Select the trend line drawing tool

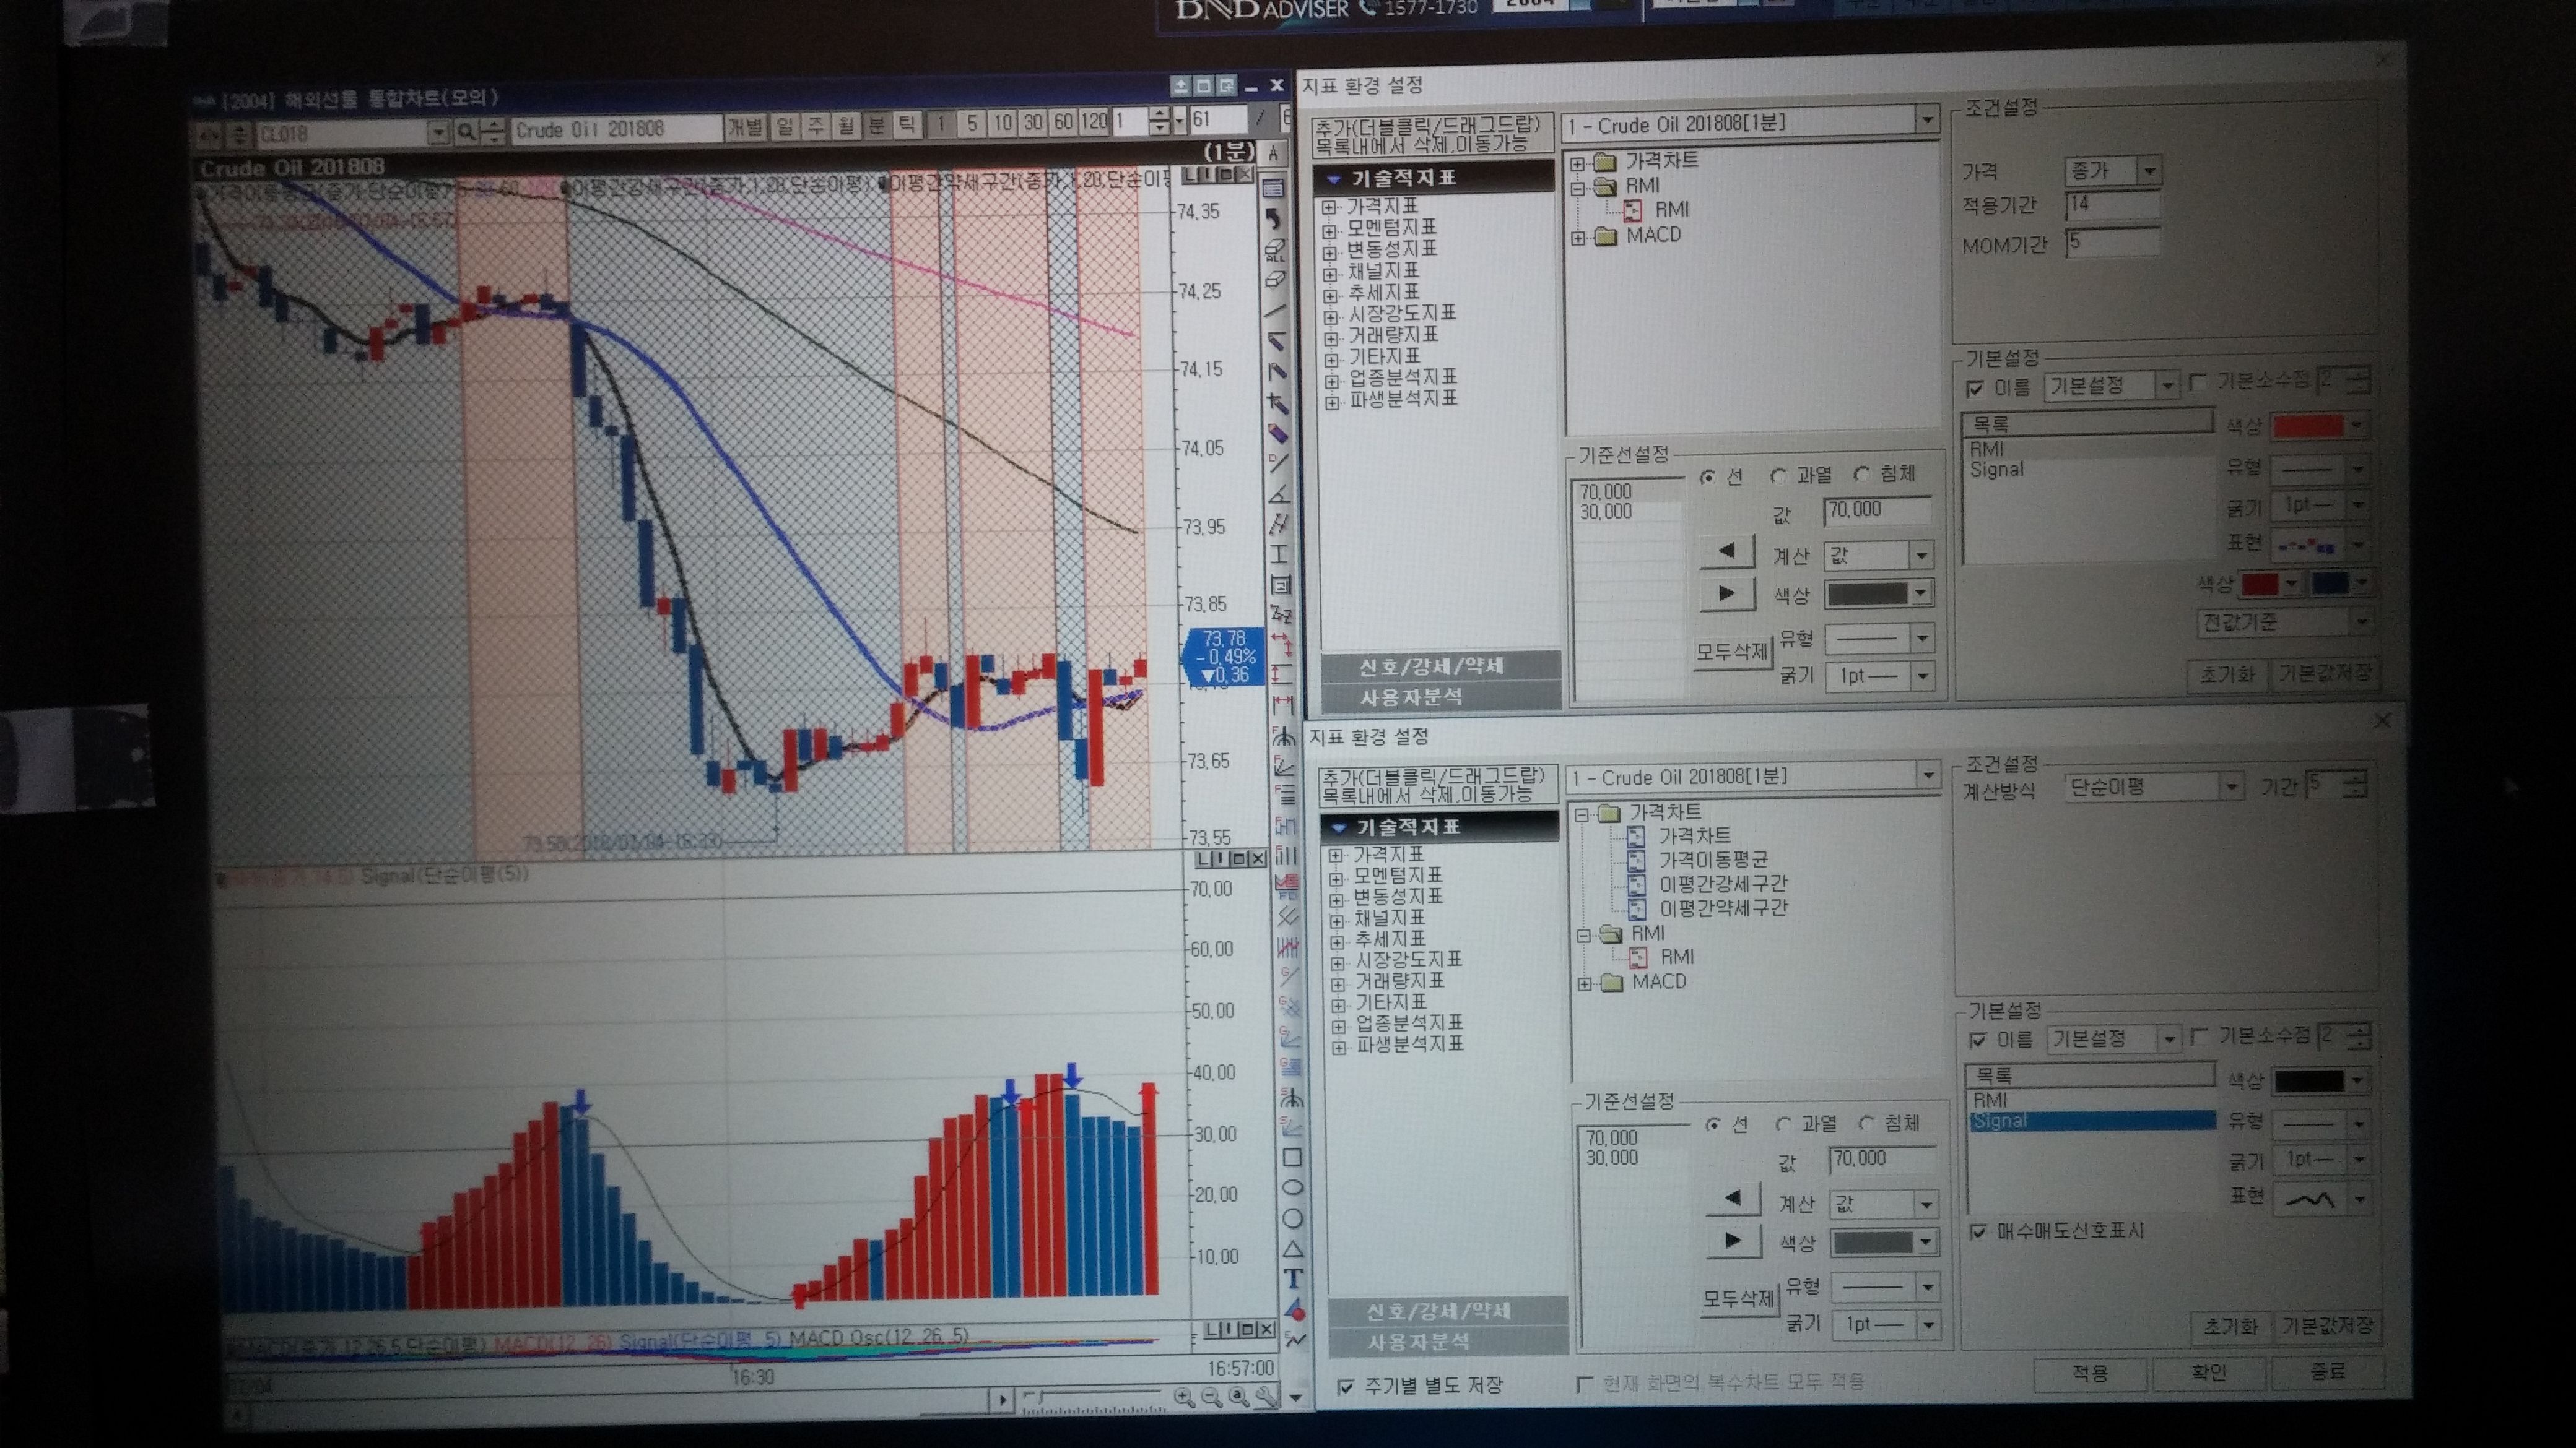(1276, 312)
